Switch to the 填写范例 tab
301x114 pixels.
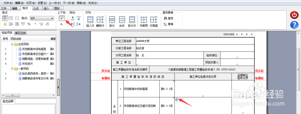click(20, 33)
